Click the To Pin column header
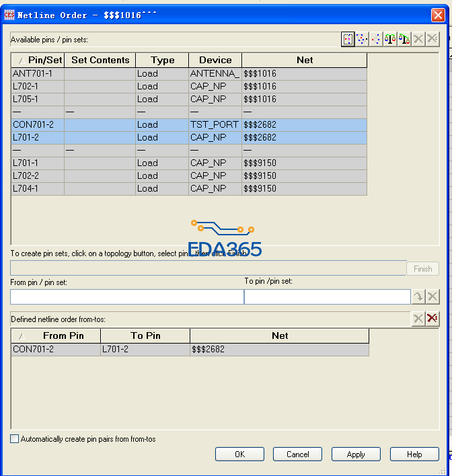 (x=145, y=335)
